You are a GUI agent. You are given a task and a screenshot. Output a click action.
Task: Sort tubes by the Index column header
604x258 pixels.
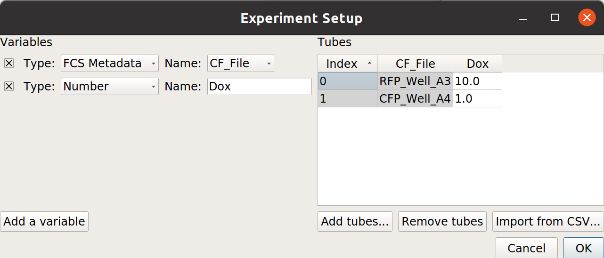pyautogui.click(x=348, y=64)
